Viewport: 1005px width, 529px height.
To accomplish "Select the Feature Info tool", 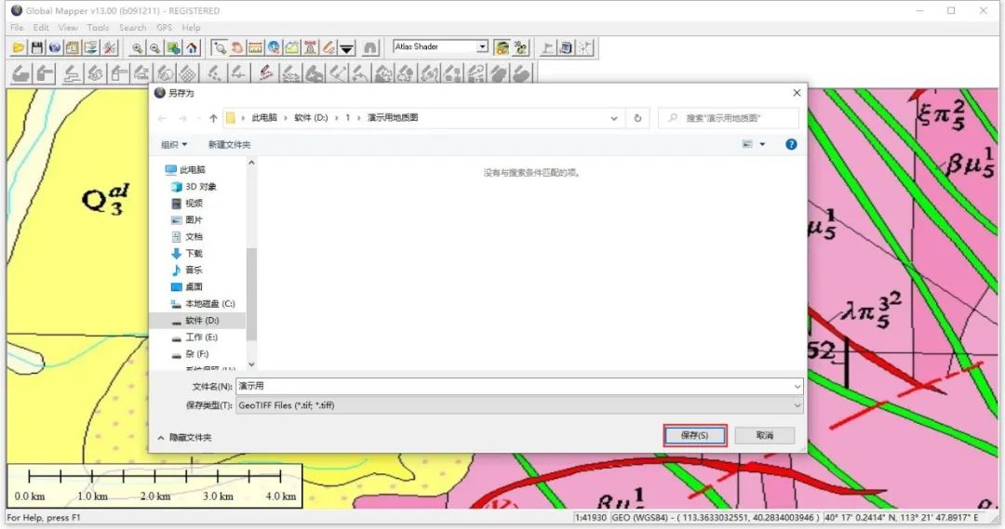I will point(274,47).
